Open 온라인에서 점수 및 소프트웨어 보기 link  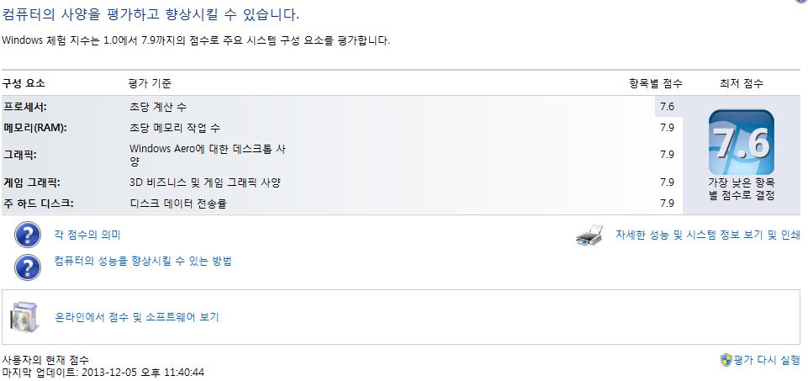136,317
